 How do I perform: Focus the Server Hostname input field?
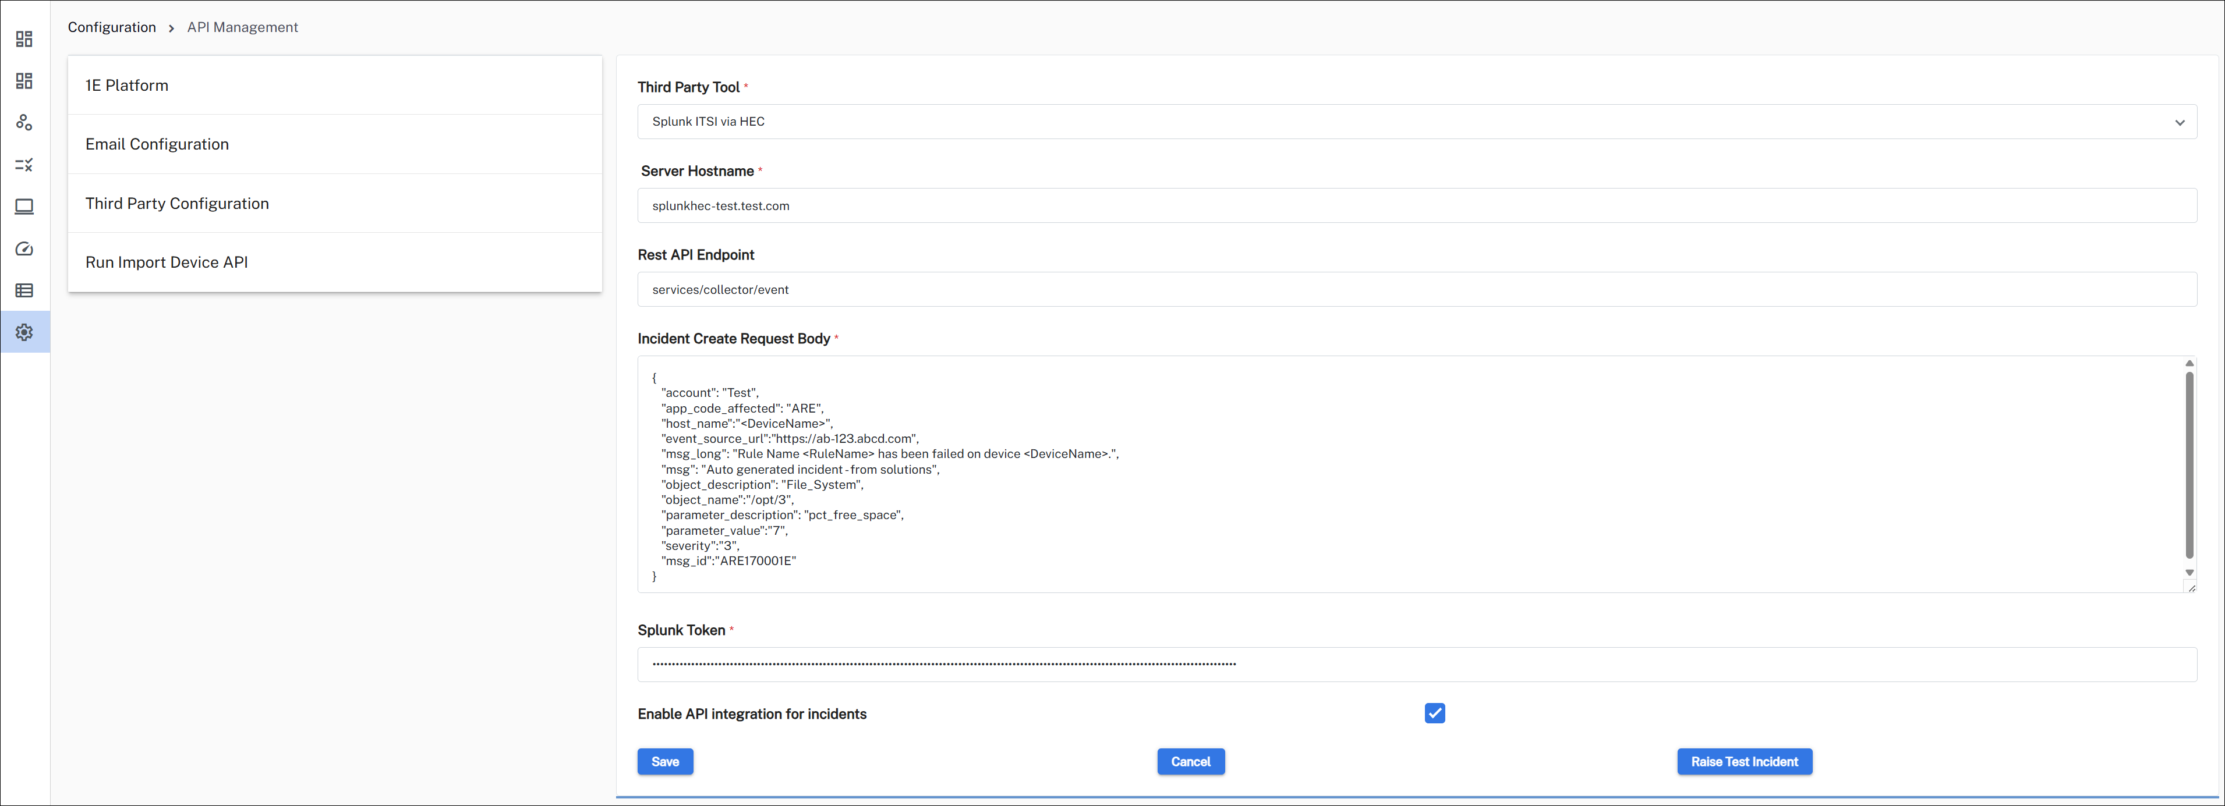1417,205
